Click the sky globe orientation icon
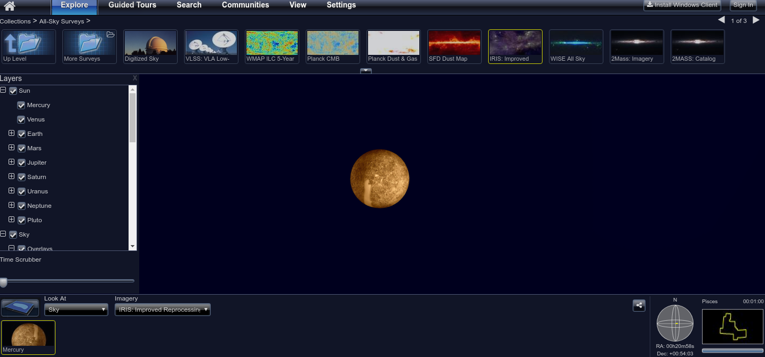This screenshot has width=765, height=357. (675, 323)
